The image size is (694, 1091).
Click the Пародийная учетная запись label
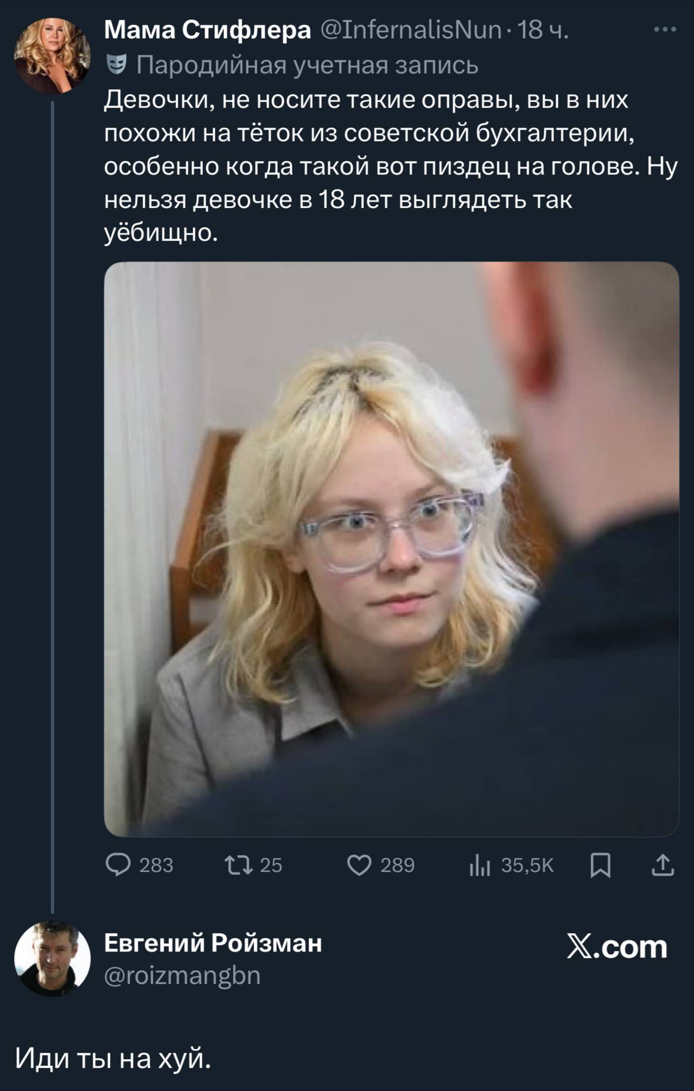(x=307, y=65)
